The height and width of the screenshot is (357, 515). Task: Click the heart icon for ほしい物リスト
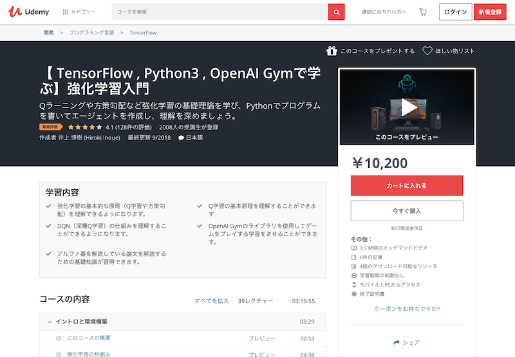click(x=427, y=51)
